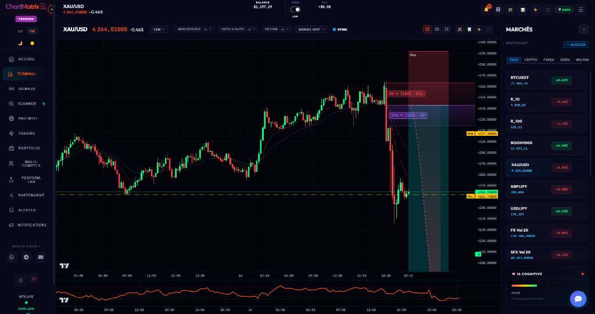The image size is (595, 314).
Task: Remove BOOM1000 from watchlist
Action: coord(578,146)
